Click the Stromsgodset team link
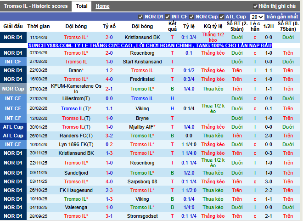 click(x=142, y=216)
